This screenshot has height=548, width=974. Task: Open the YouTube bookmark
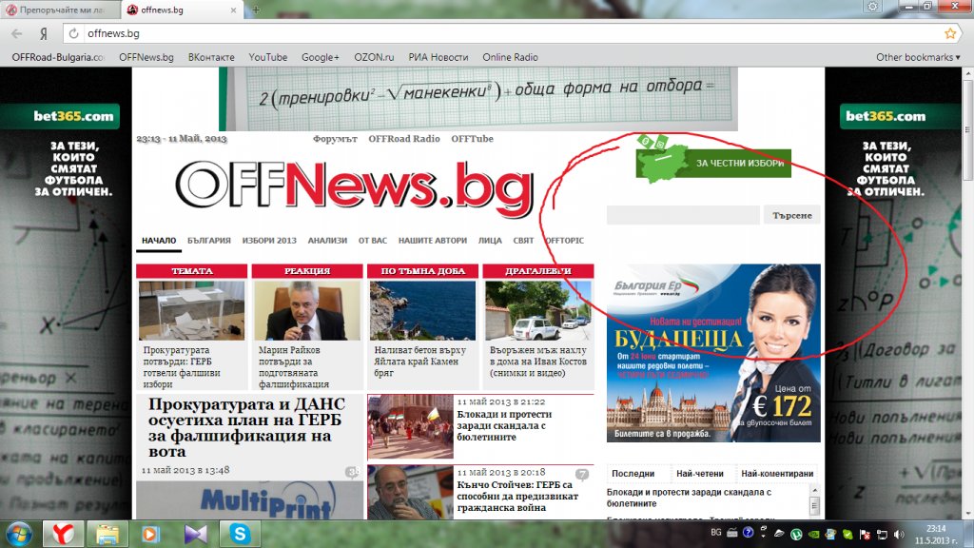click(267, 57)
